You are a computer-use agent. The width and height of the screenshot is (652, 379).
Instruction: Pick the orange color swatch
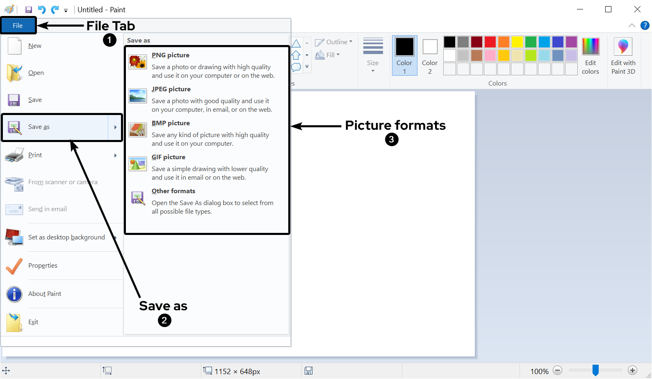coord(504,42)
